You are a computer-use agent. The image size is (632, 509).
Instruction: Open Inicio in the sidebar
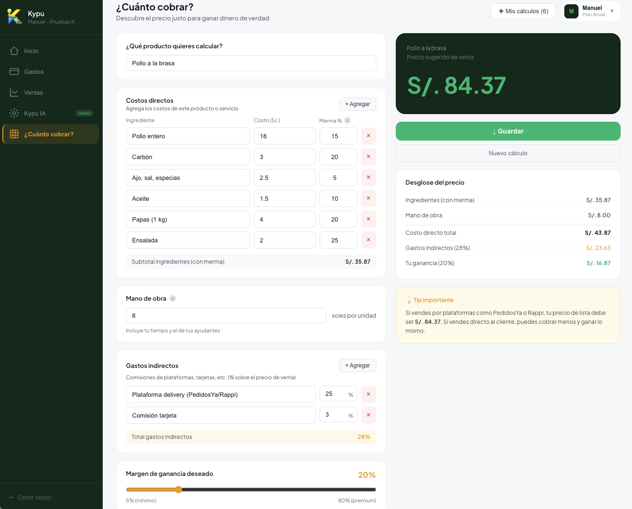(51, 51)
